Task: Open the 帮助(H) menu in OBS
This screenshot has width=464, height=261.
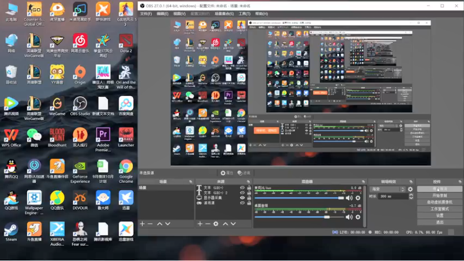Action: coord(262,13)
